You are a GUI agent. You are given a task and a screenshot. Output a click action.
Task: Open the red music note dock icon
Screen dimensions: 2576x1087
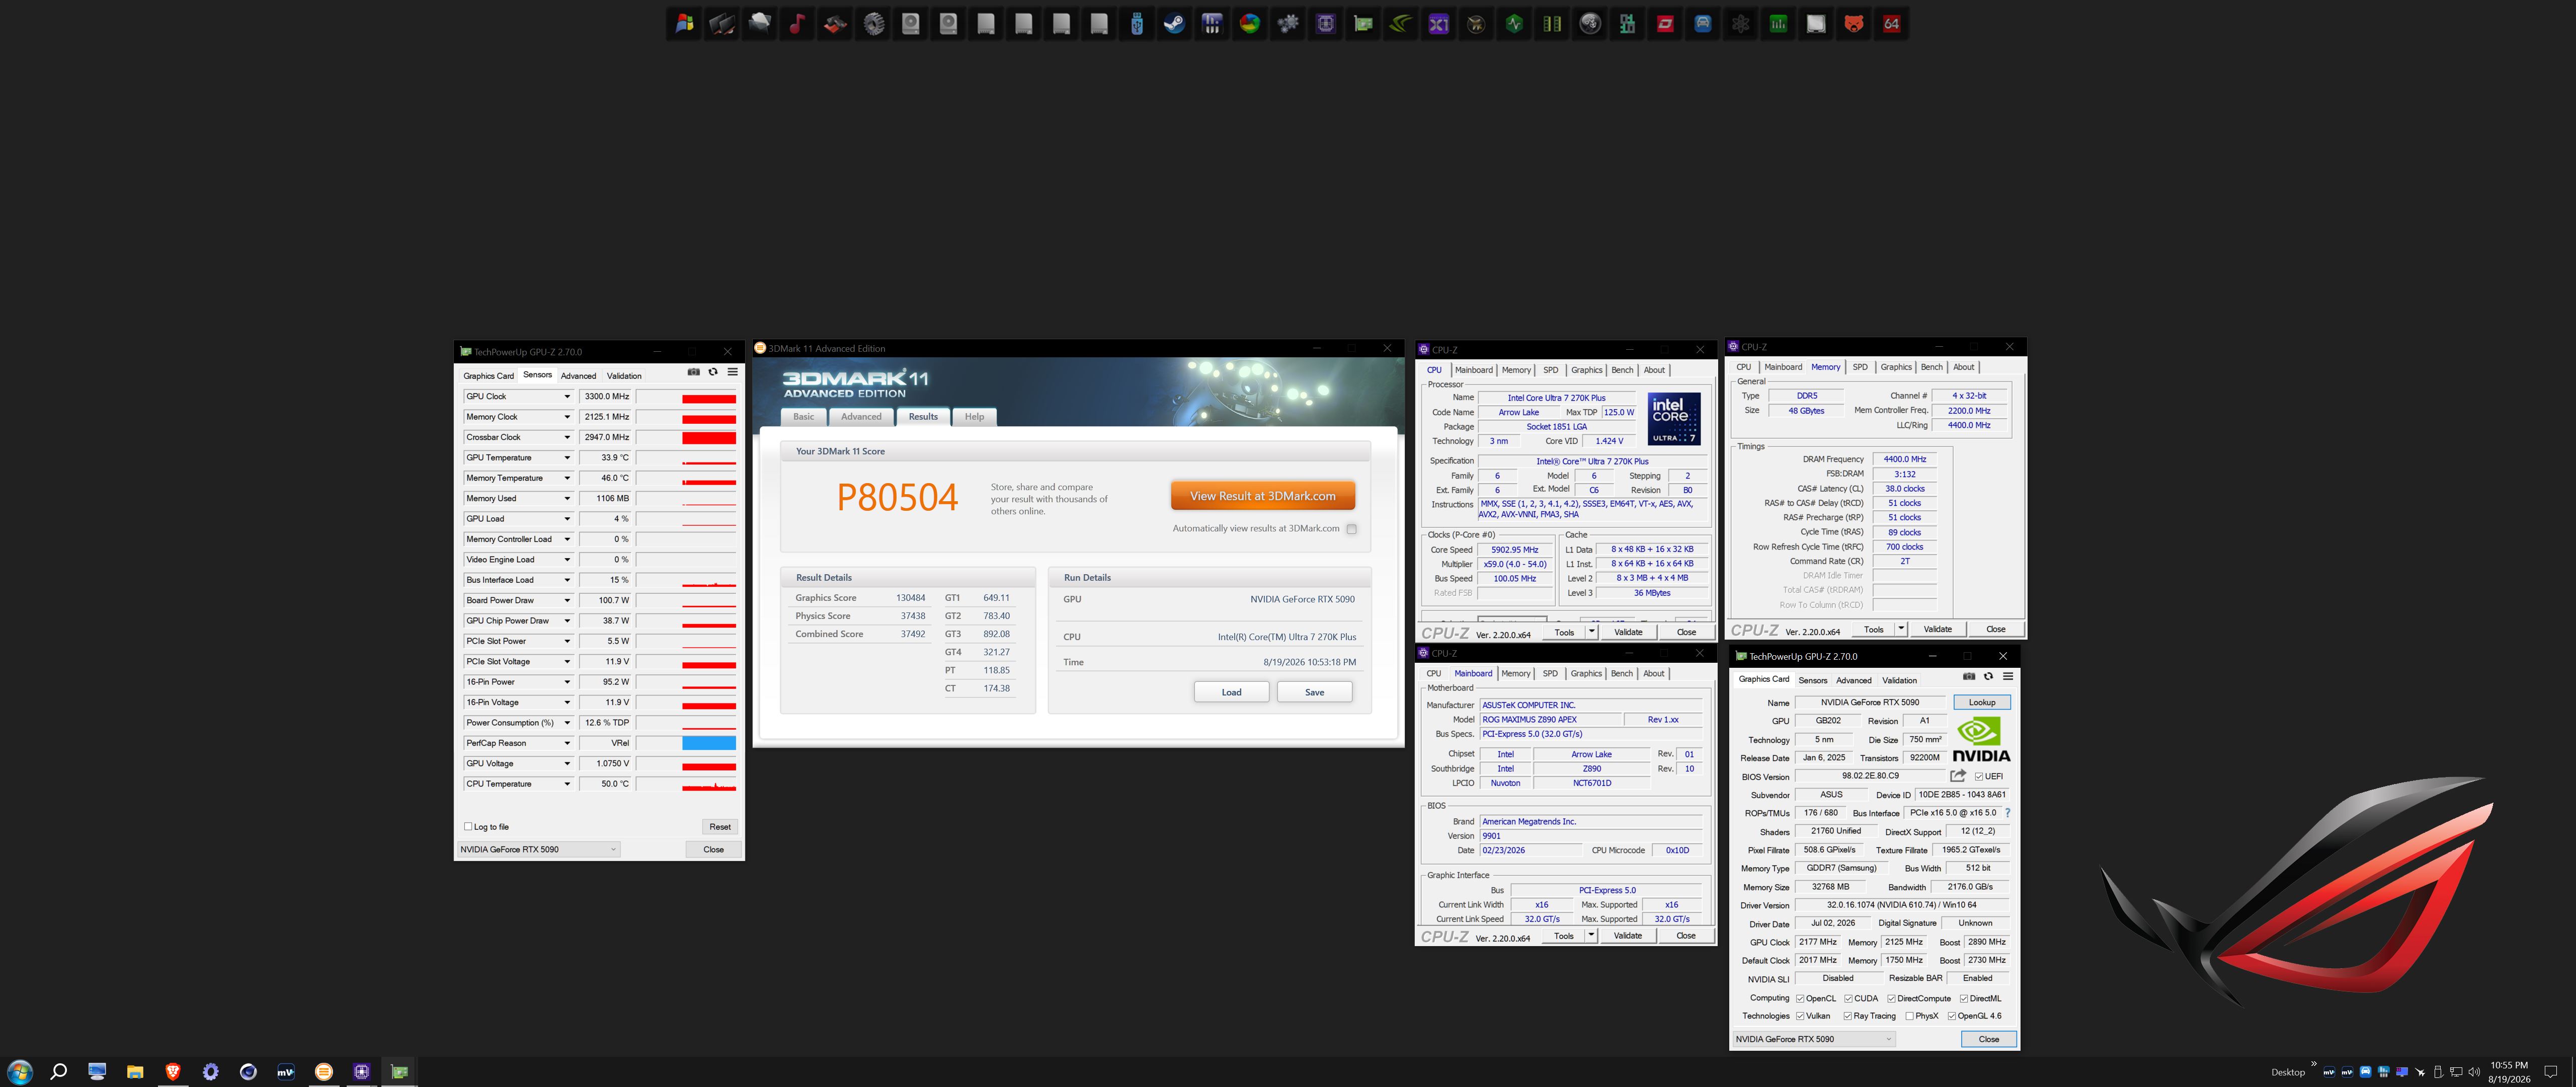pyautogui.click(x=797, y=24)
